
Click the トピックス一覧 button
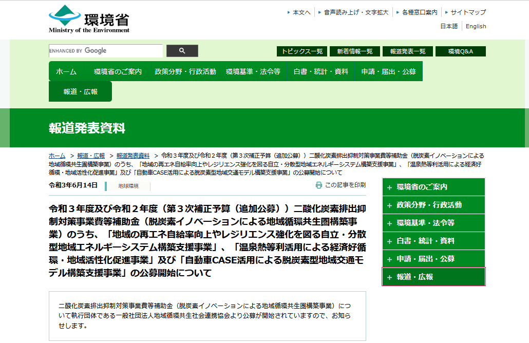[302, 51]
